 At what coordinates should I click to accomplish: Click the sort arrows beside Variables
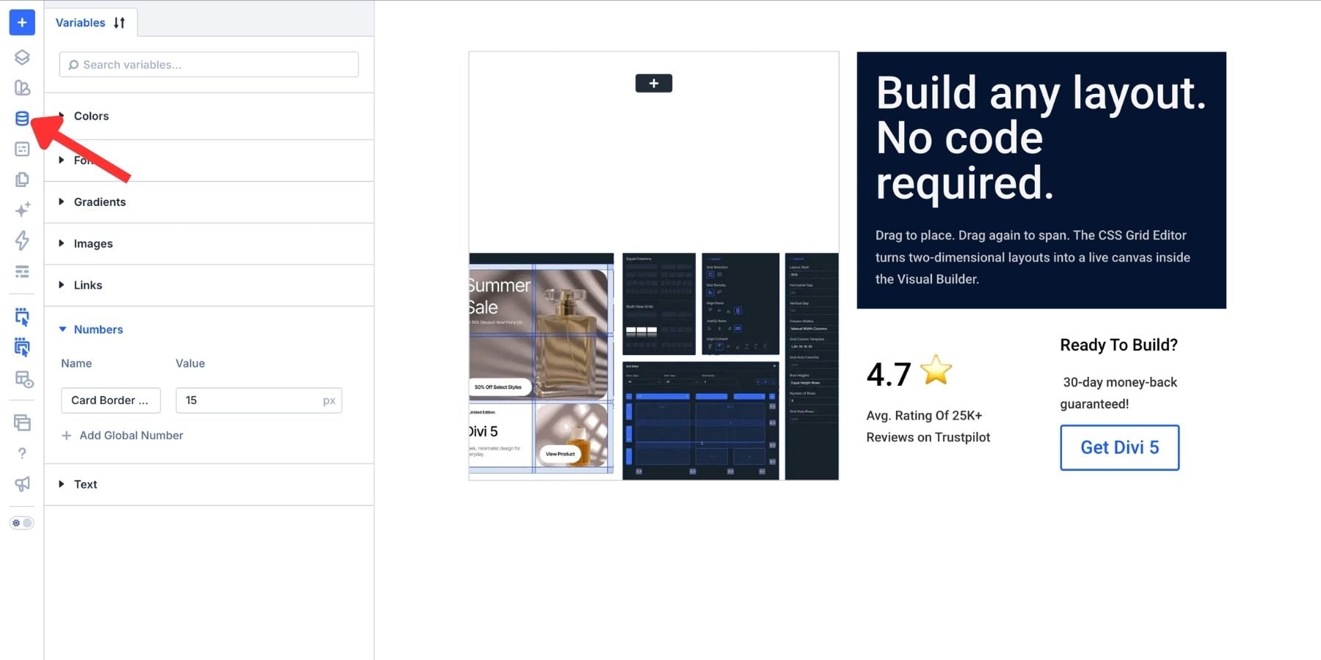[120, 23]
